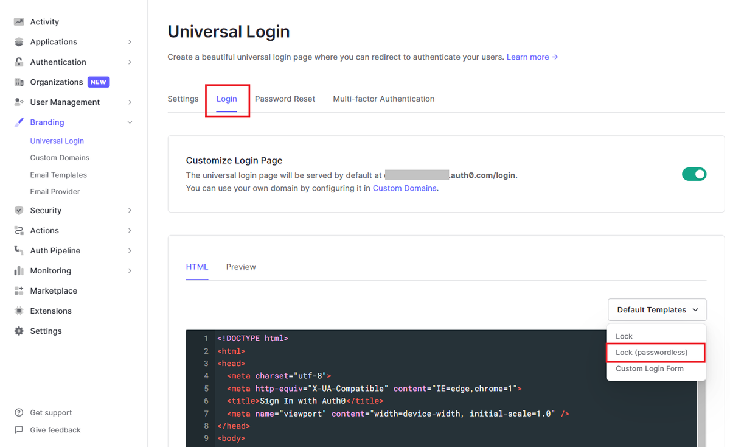Click the Monitoring bar chart icon

coord(19,271)
